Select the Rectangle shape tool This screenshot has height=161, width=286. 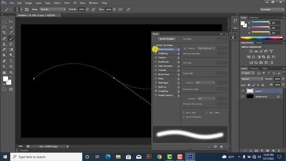click(x=11, y=67)
